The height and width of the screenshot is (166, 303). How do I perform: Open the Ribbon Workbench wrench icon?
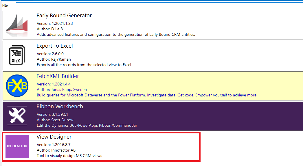coord(17,116)
